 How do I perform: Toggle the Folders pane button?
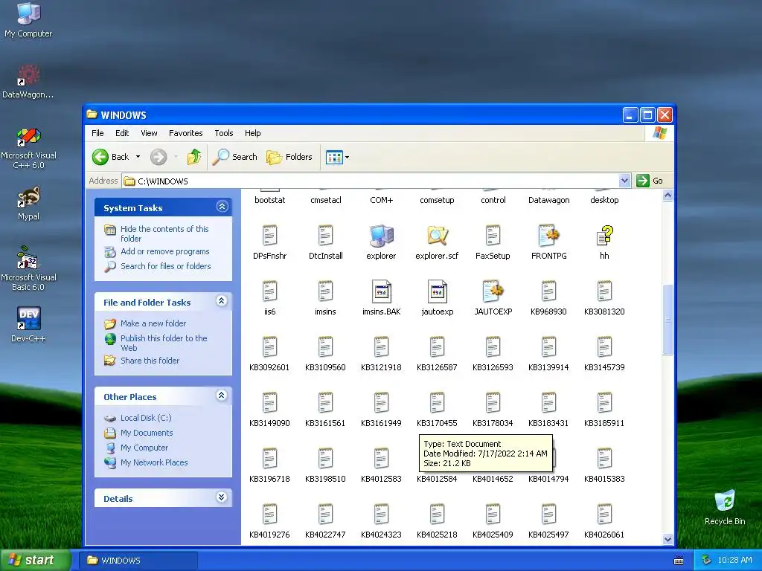[289, 157]
